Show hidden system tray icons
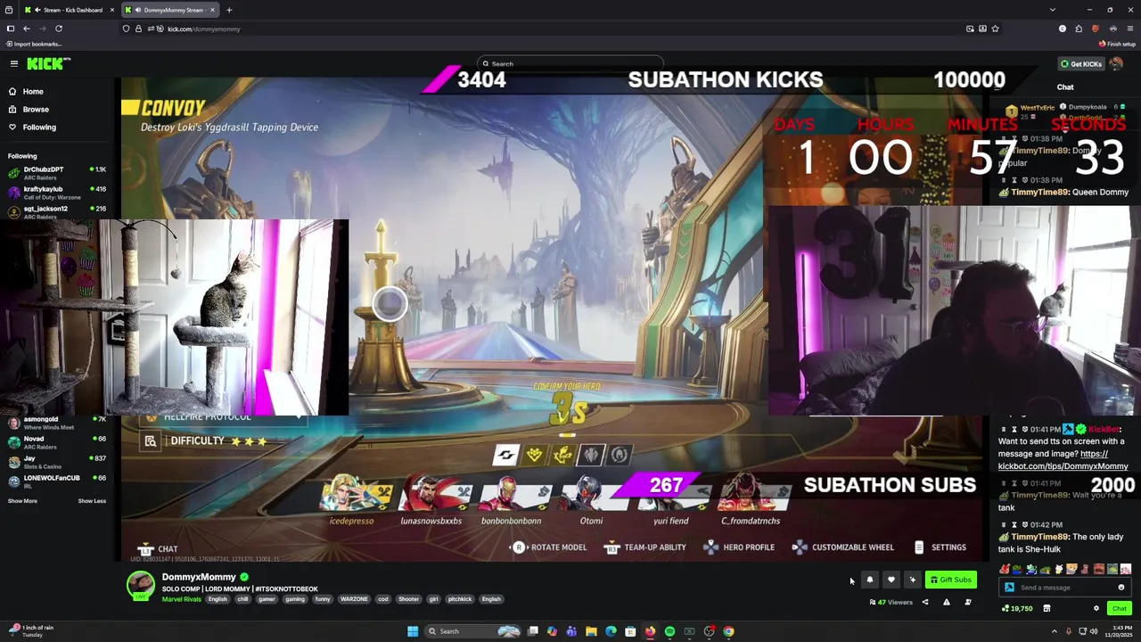Viewport: 1141px width, 642px height. pos(1055,631)
